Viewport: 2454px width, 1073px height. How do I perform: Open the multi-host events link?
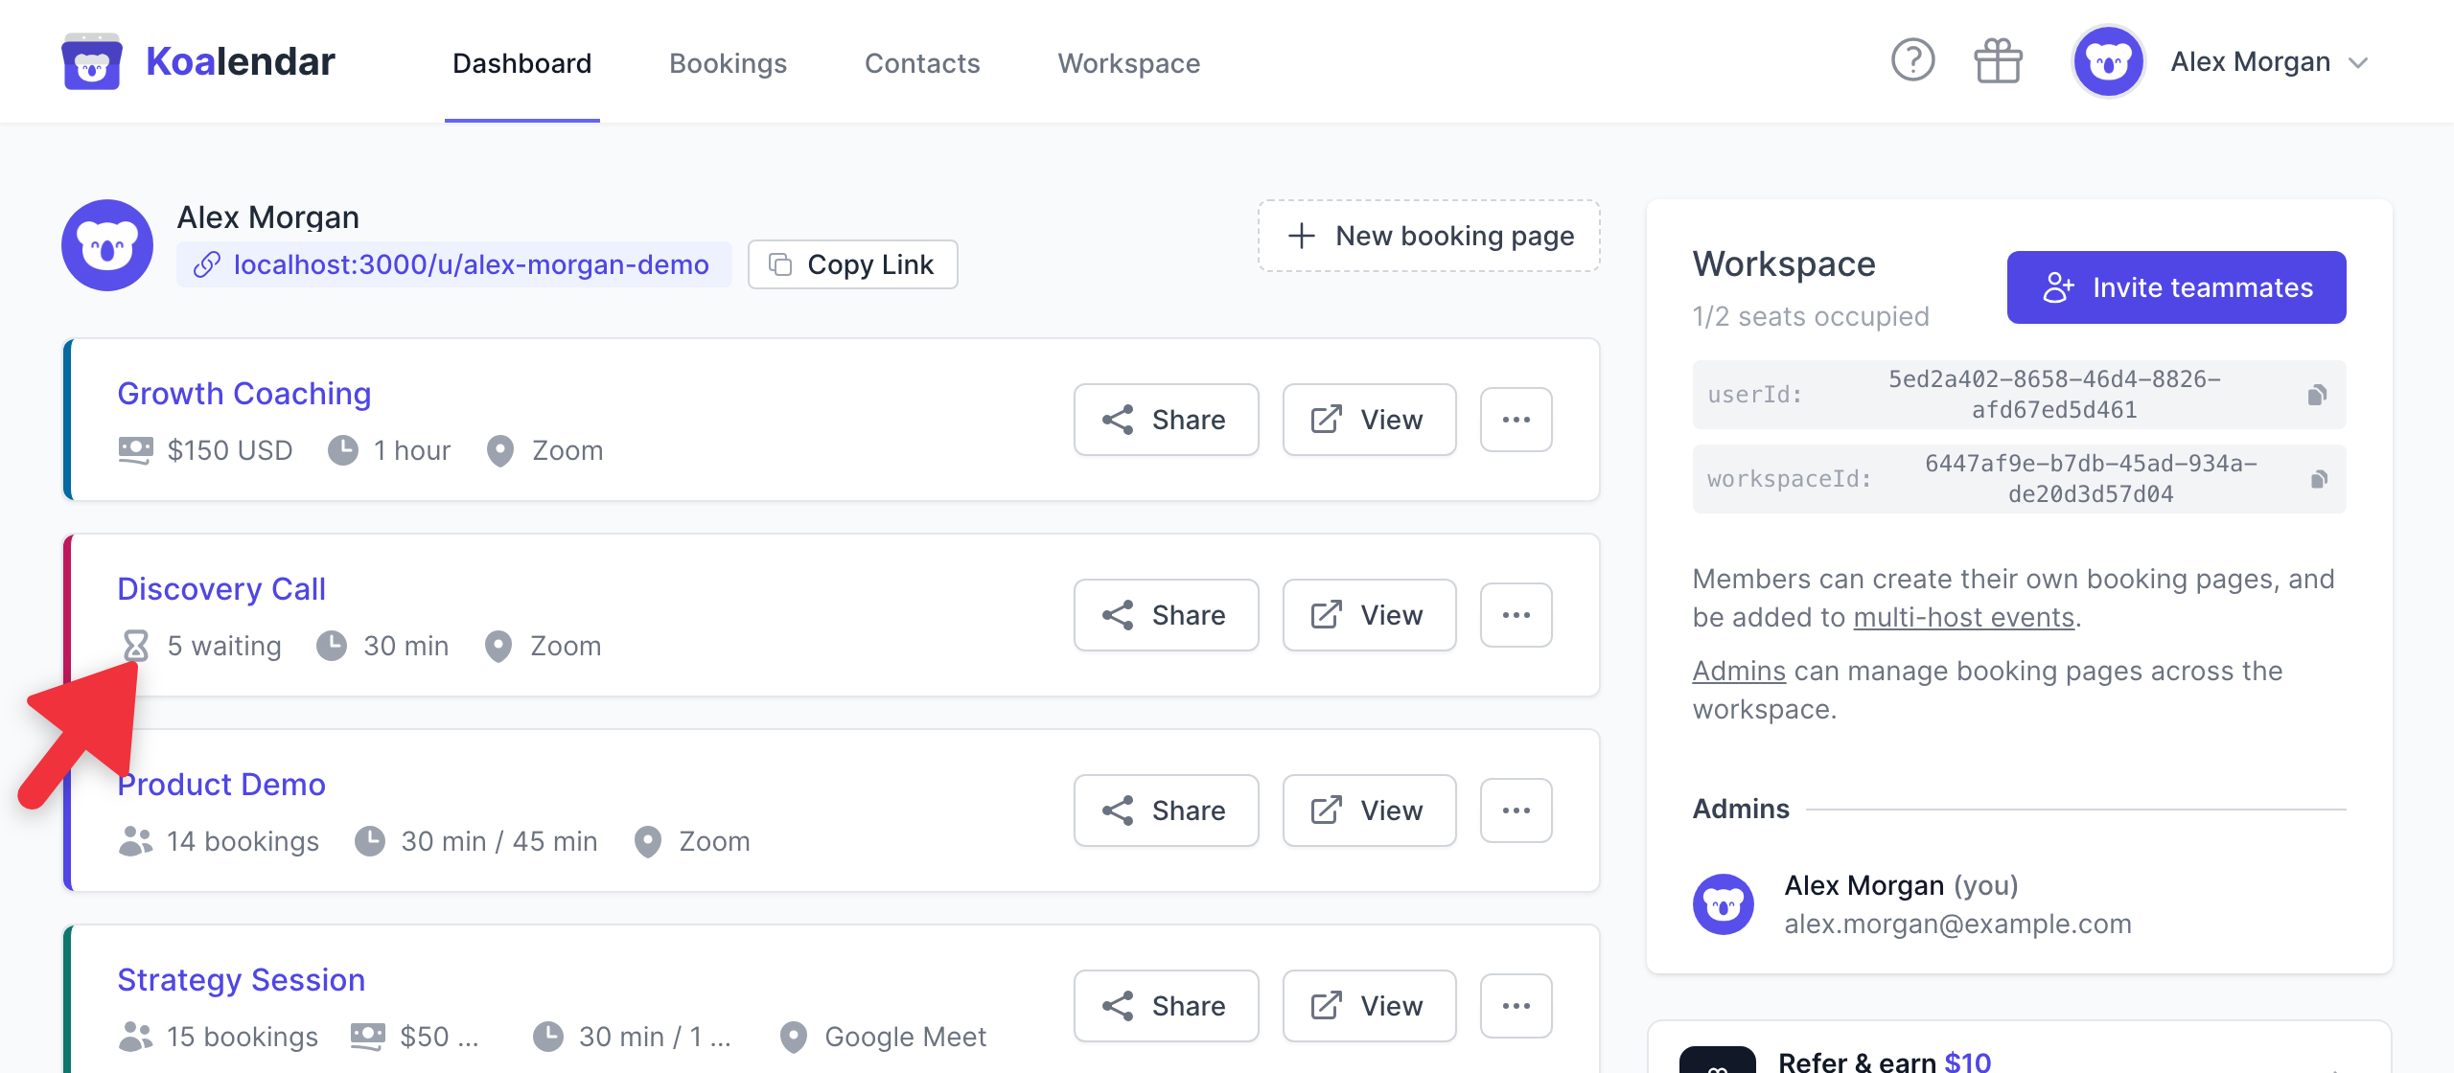(1963, 617)
